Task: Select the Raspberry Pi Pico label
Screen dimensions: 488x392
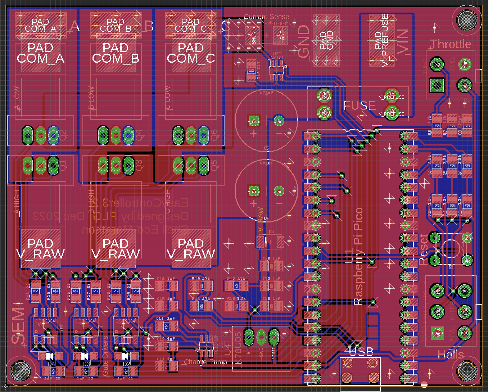Action: coord(358,256)
